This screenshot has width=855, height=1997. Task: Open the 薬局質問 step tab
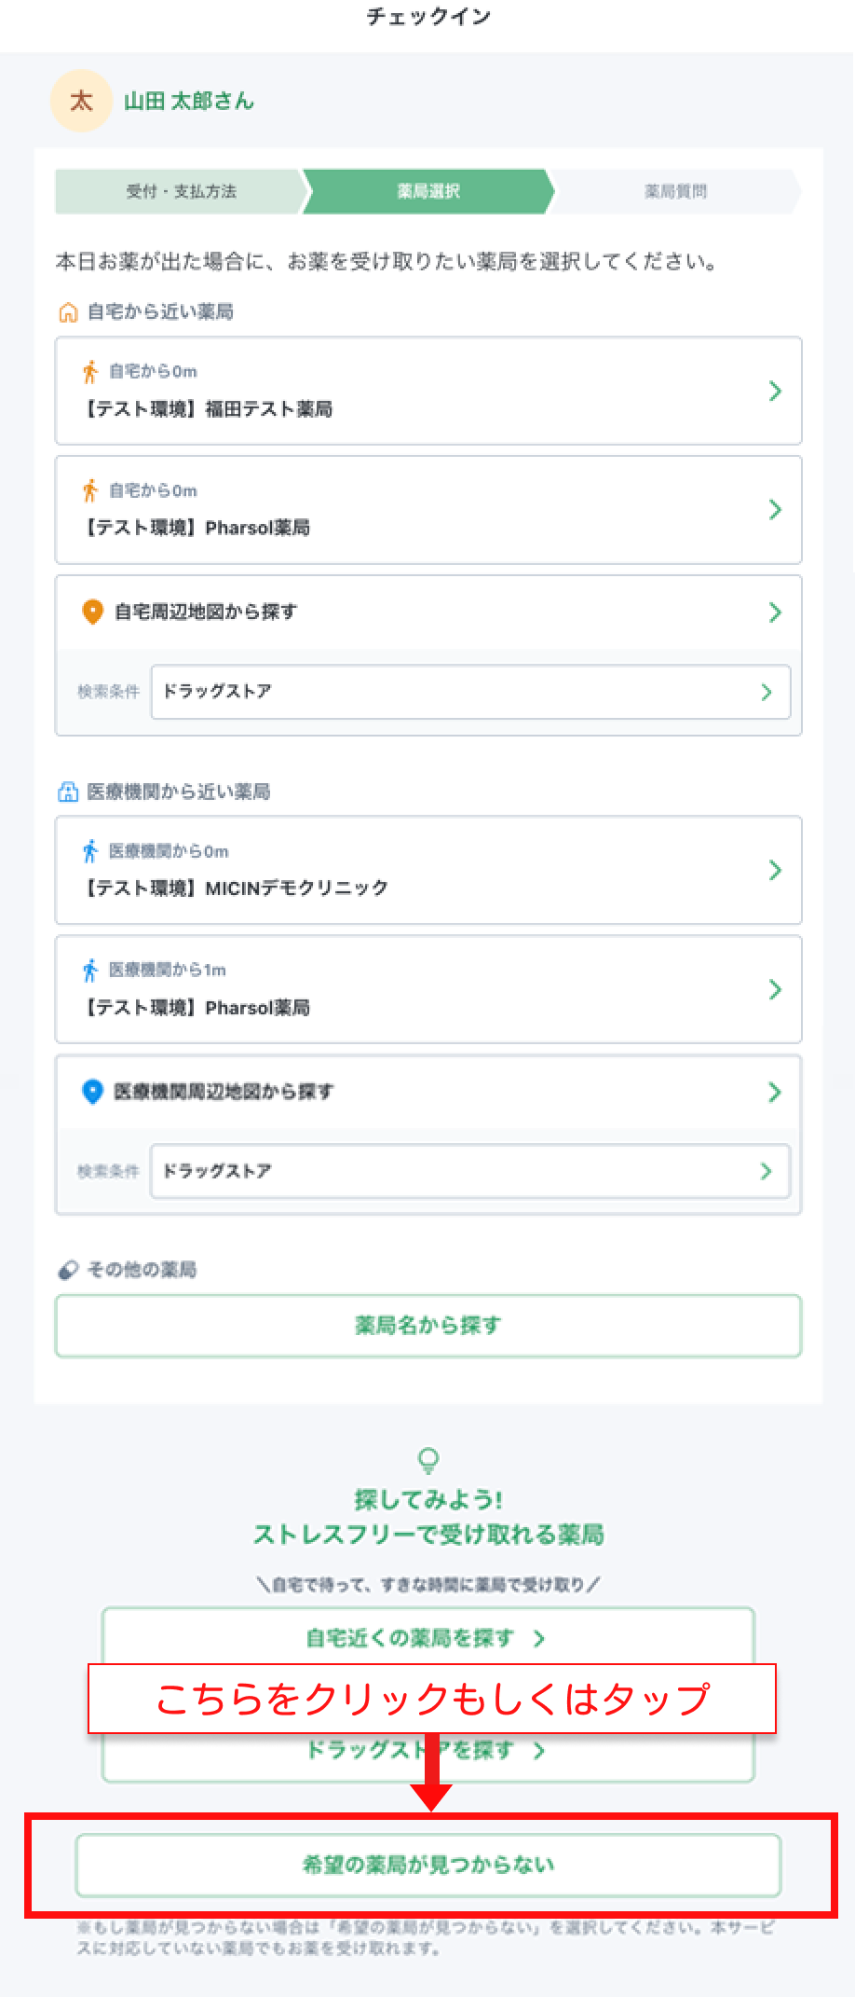pos(677,191)
